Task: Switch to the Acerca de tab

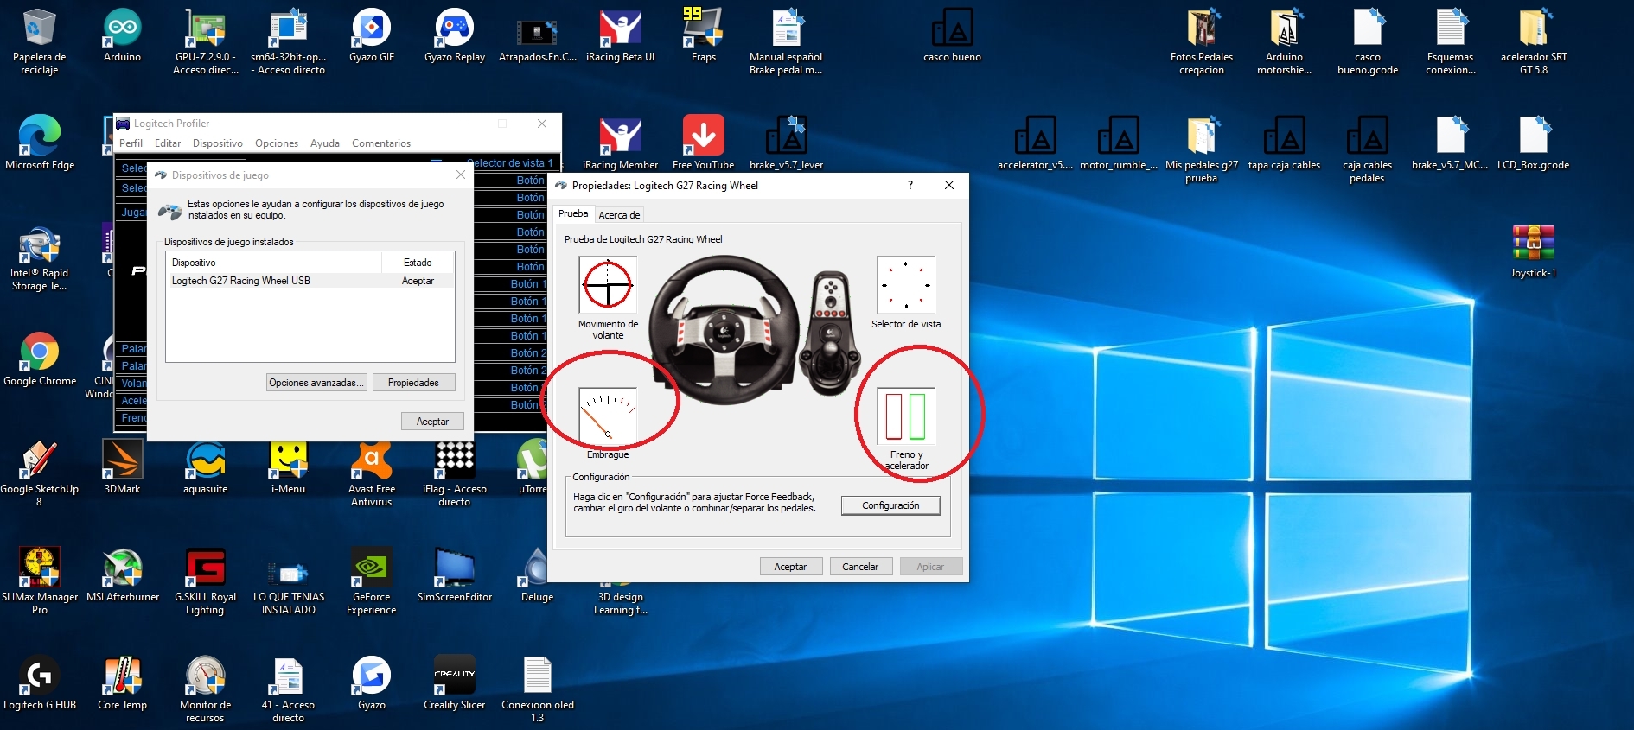Action: [619, 215]
